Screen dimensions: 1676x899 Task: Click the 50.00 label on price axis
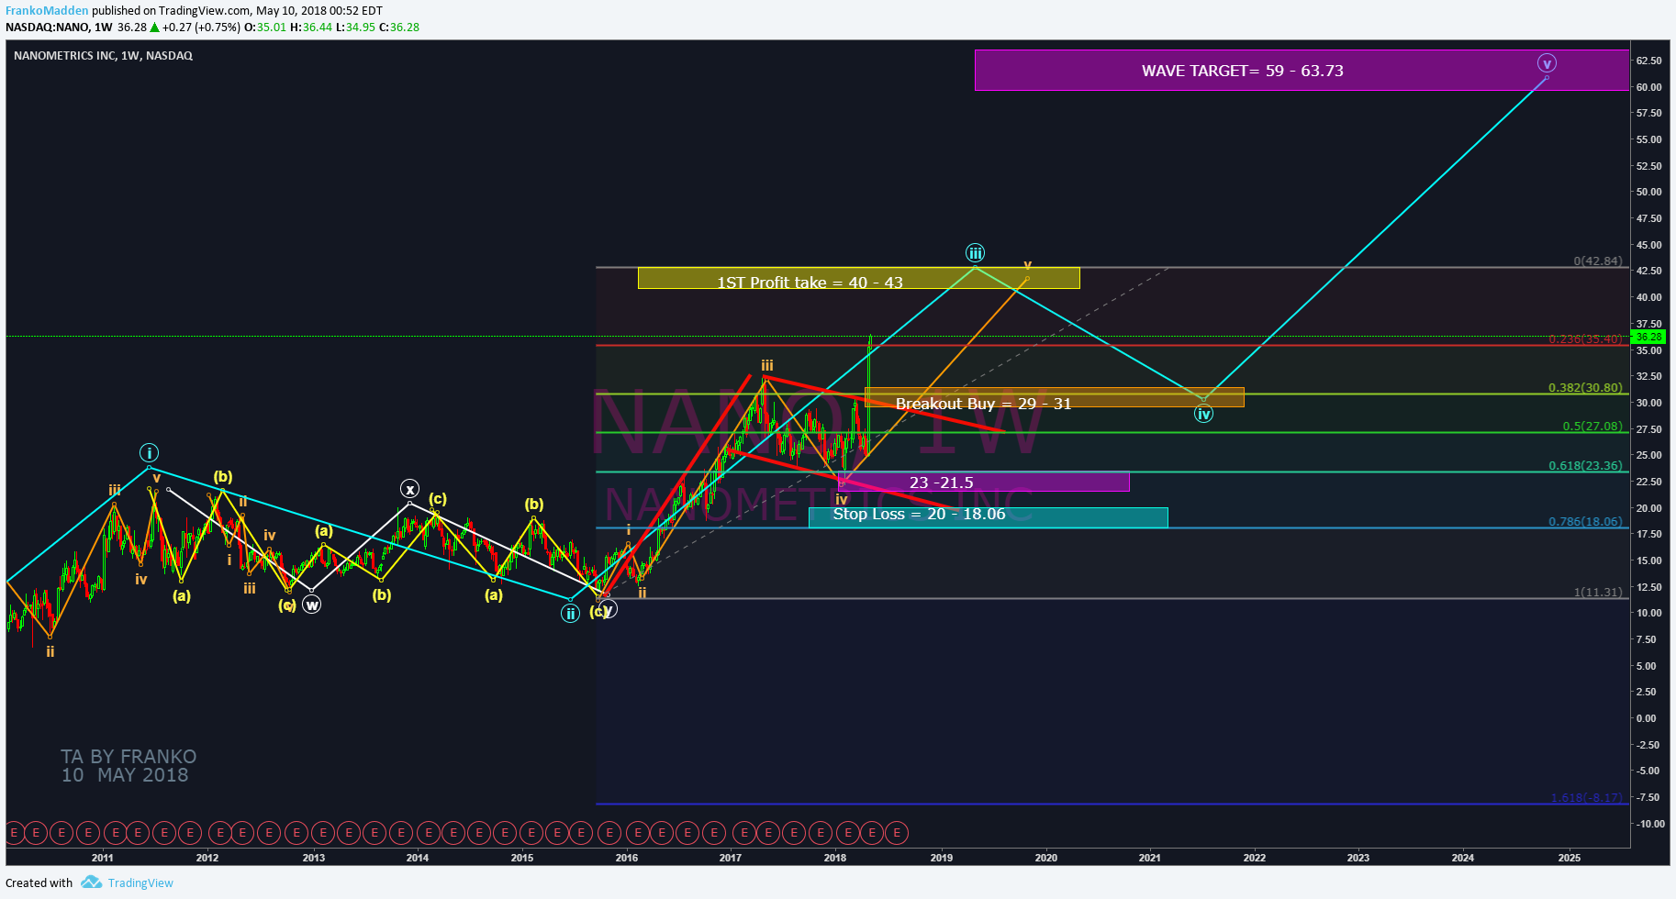click(1649, 193)
